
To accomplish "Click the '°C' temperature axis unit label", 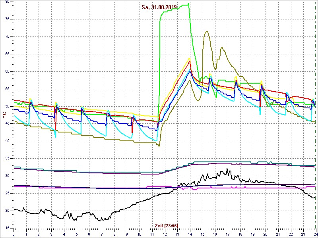I will (4, 115).
